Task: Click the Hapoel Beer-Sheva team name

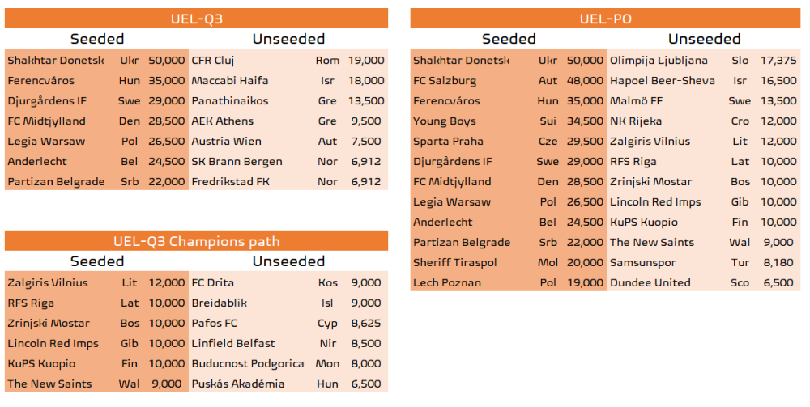Action: coord(663,81)
